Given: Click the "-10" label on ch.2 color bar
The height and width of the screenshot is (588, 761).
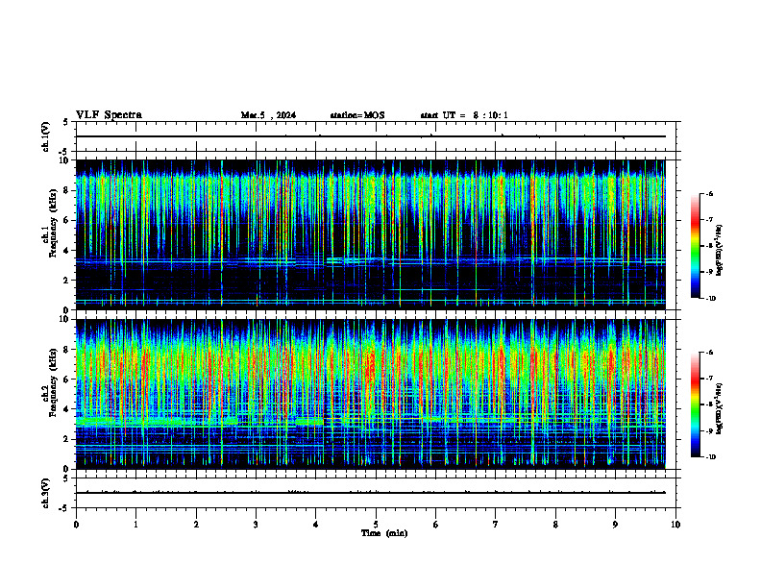Looking at the screenshot, I should [711, 457].
